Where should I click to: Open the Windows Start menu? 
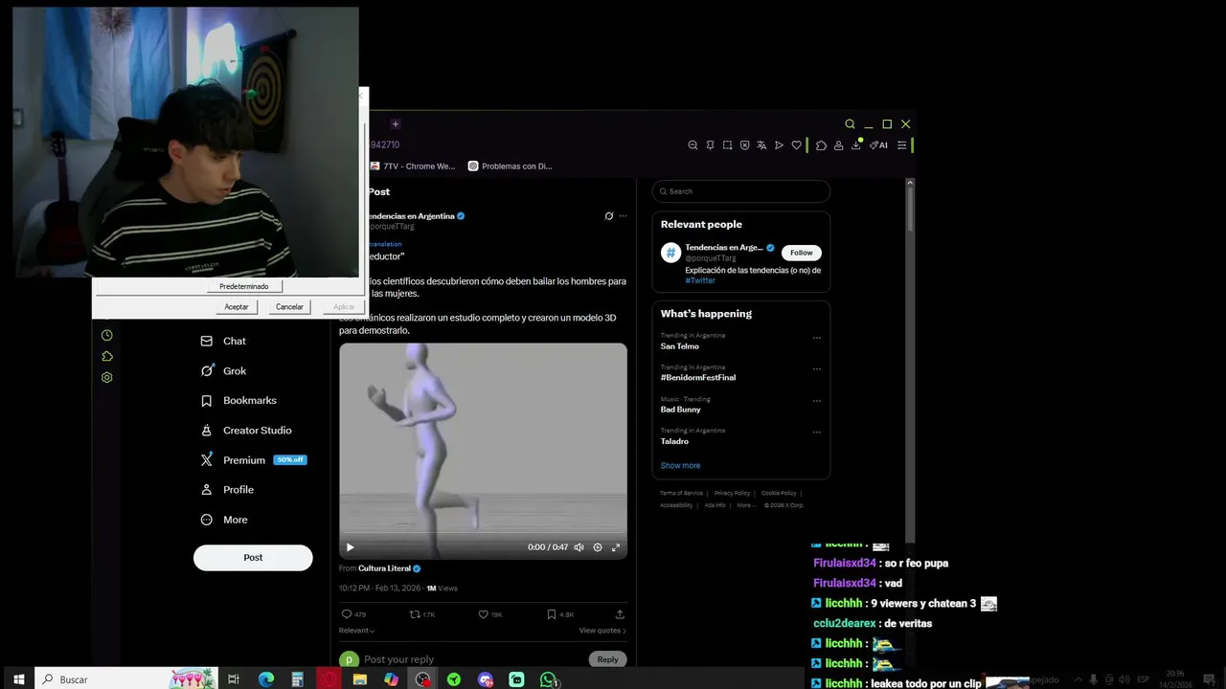click(x=18, y=678)
